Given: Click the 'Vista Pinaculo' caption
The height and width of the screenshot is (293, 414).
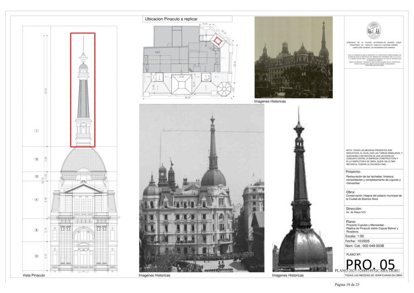Looking at the screenshot, I should [34, 276].
